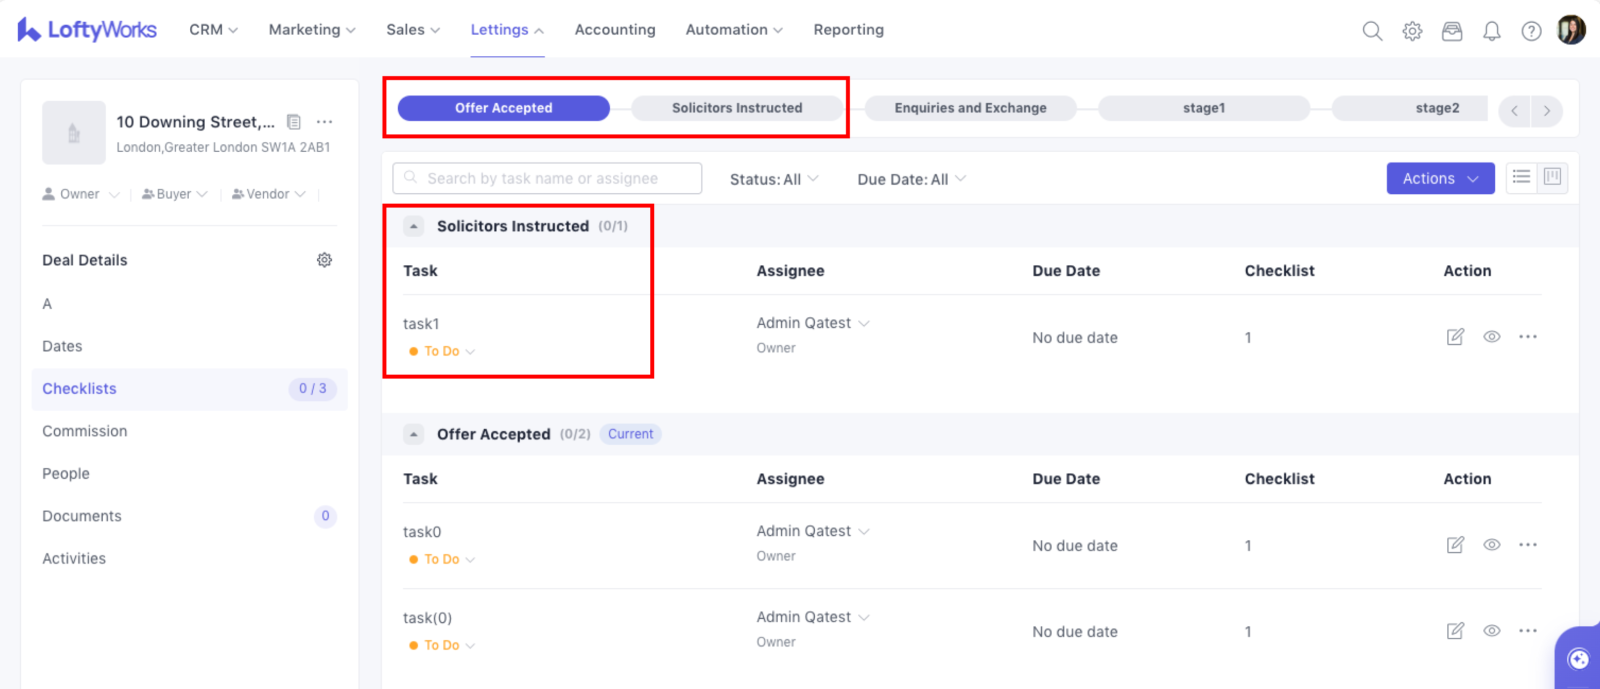This screenshot has width=1600, height=689.
Task: Open the Lettings menu
Action: click(x=507, y=29)
